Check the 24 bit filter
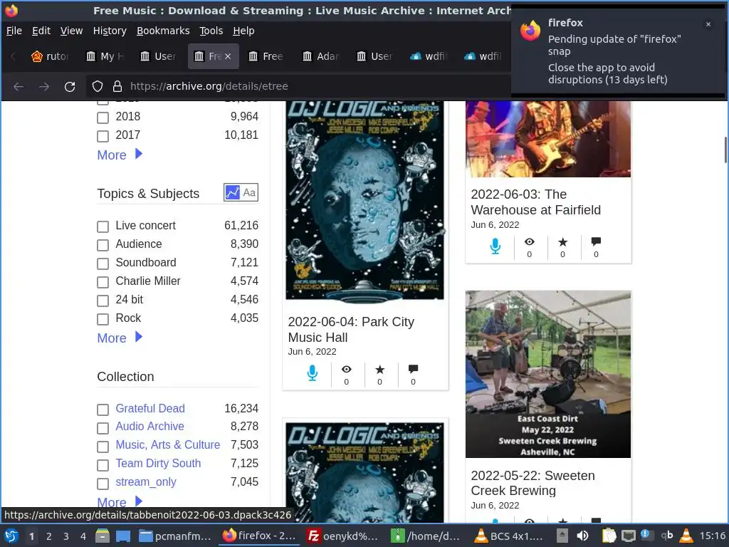Screen dimensions: 729x547 tap(103, 301)
